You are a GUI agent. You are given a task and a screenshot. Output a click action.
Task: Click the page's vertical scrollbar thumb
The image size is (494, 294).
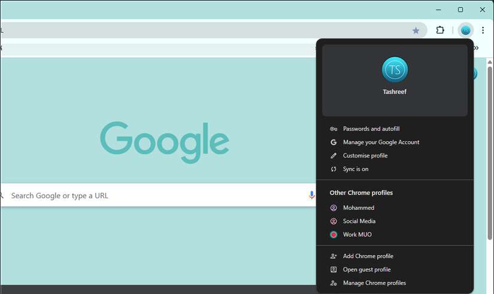[490, 153]
